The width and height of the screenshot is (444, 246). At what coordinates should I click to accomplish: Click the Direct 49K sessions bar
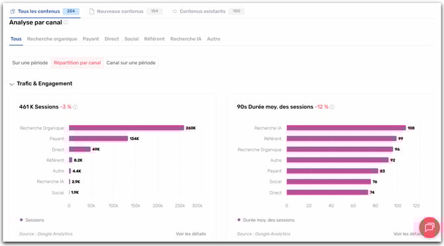pos(80,149)
